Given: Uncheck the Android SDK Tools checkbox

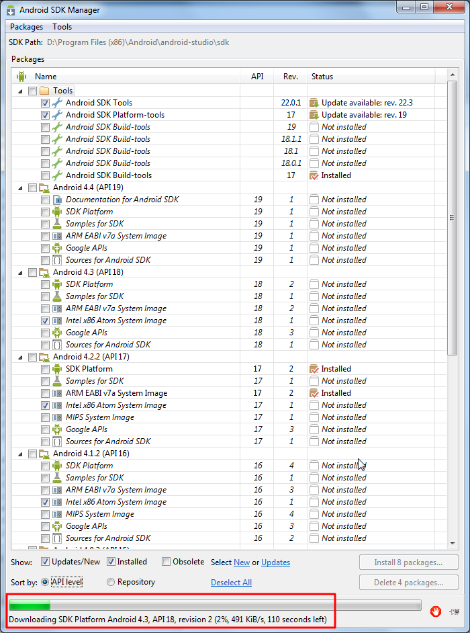Looking at the screenshot, I should coord(45,103).
